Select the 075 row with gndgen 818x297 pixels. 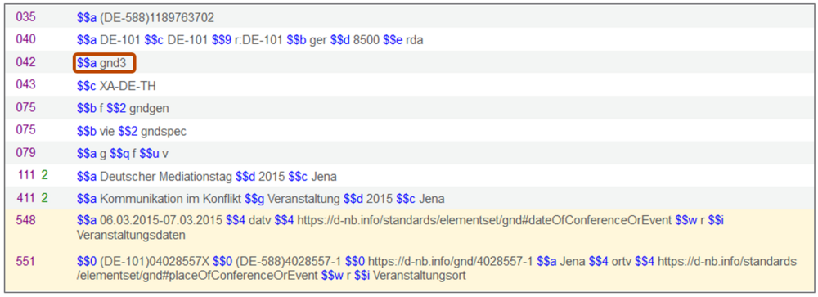[408, 108]
